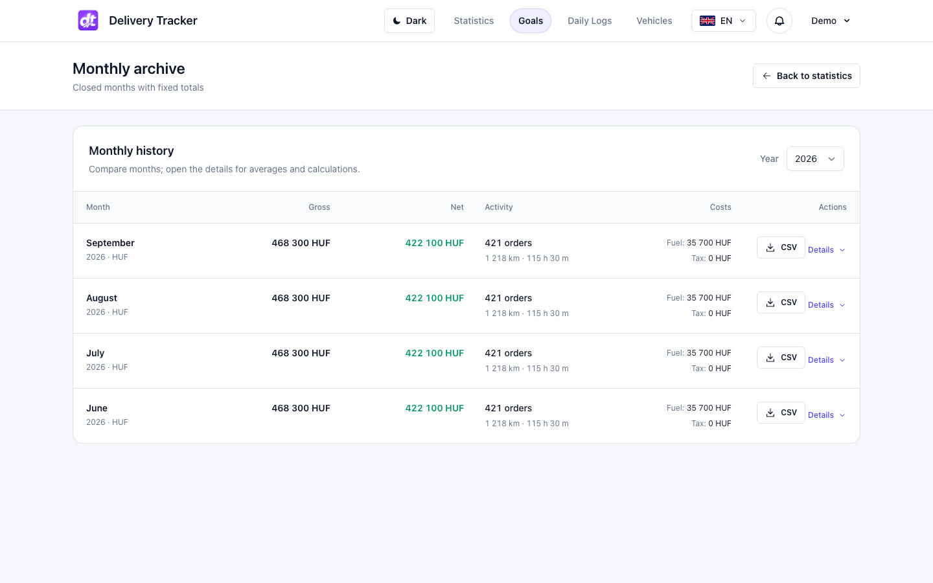Click the Monthly archive page title
This screenshot has height=583, width=933.
[129, 69]
